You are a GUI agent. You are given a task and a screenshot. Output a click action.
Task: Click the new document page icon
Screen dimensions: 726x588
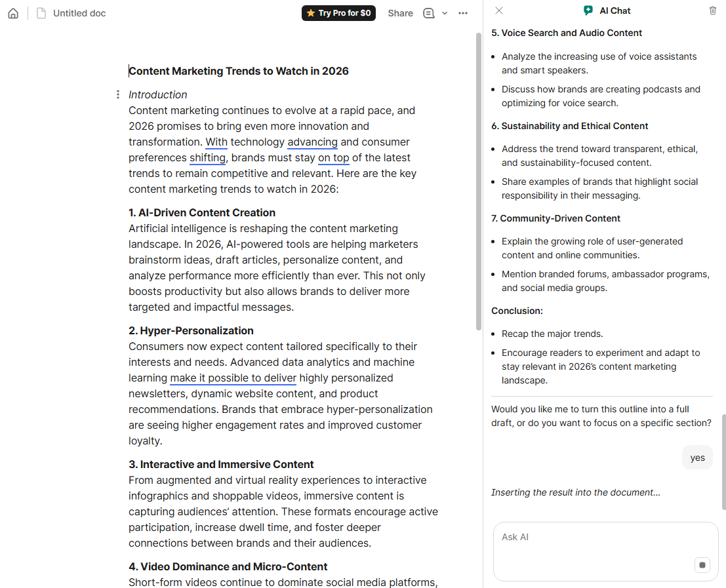tap(41, 12)
